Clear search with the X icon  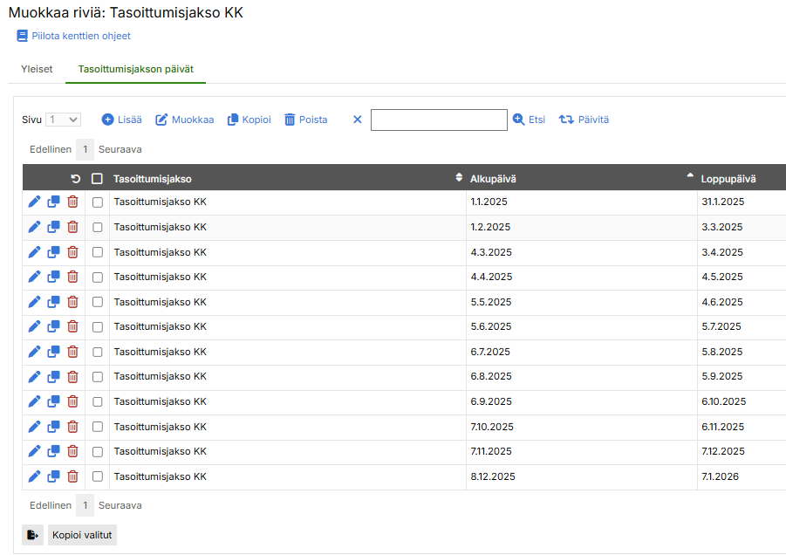click(357, 120)
